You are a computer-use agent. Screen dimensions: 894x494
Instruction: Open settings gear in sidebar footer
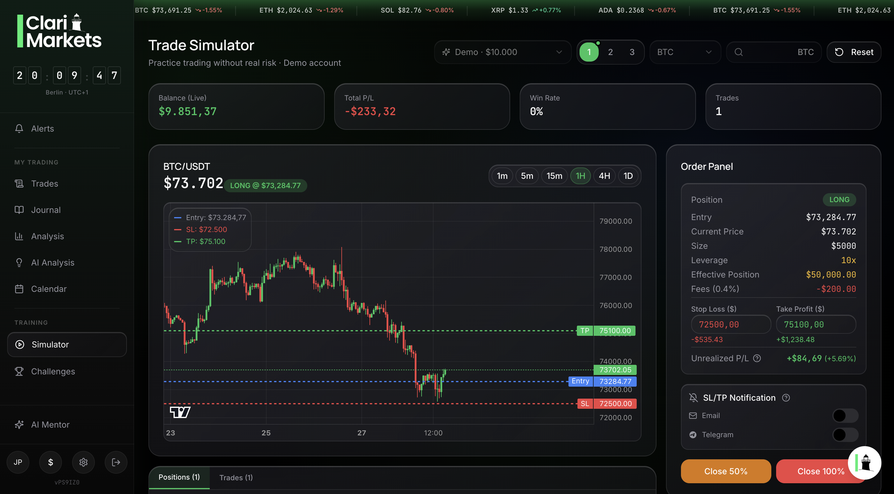coord(83,462)
